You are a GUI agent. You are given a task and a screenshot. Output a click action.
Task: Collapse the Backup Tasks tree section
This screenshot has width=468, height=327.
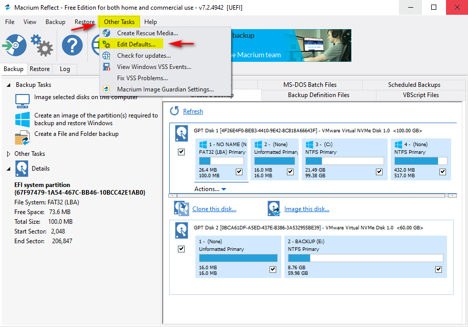9,85
